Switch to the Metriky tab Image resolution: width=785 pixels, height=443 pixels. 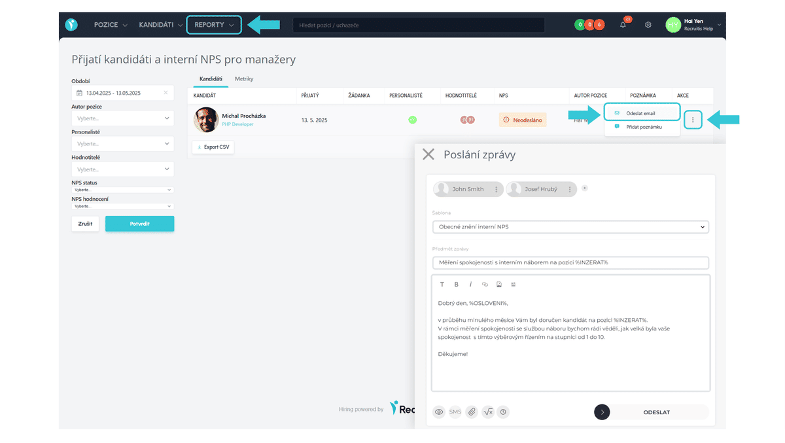pos(244,79)
